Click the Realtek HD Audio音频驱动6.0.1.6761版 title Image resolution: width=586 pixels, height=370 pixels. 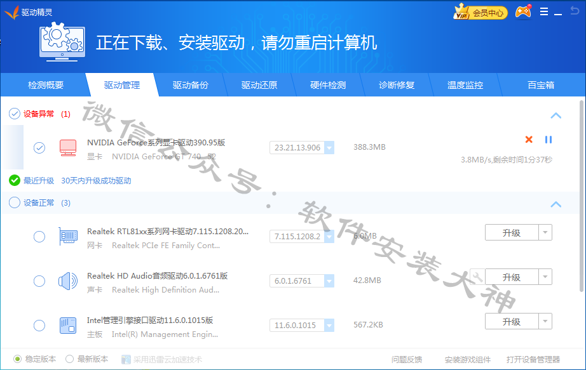click(158, 276)
